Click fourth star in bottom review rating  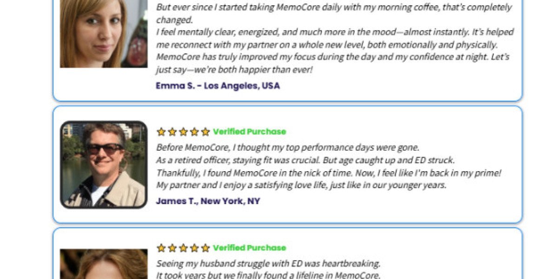pyautogui.click(x=194, y=248)
